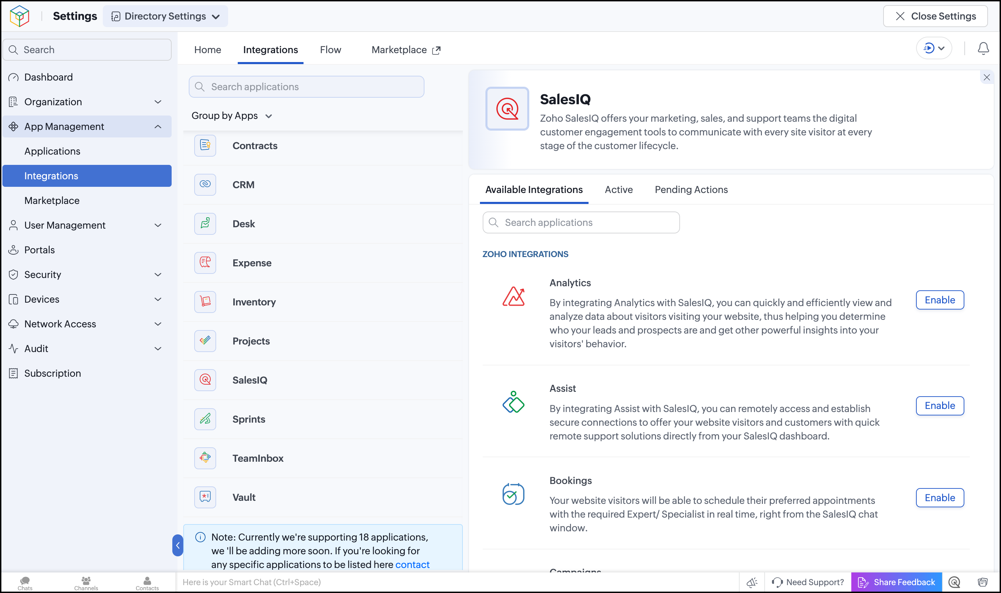Open the quick actions dropdown near the bell
Image resolution: width=1001 pixels, height=593 pixels.
pos(934,48)
